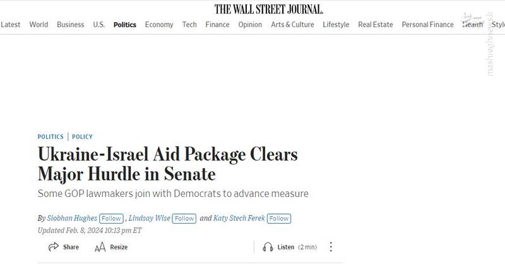Click the Resize text AA icon
Image resolution: width=505 pixels, height=264 pixels.
point(100,247)
